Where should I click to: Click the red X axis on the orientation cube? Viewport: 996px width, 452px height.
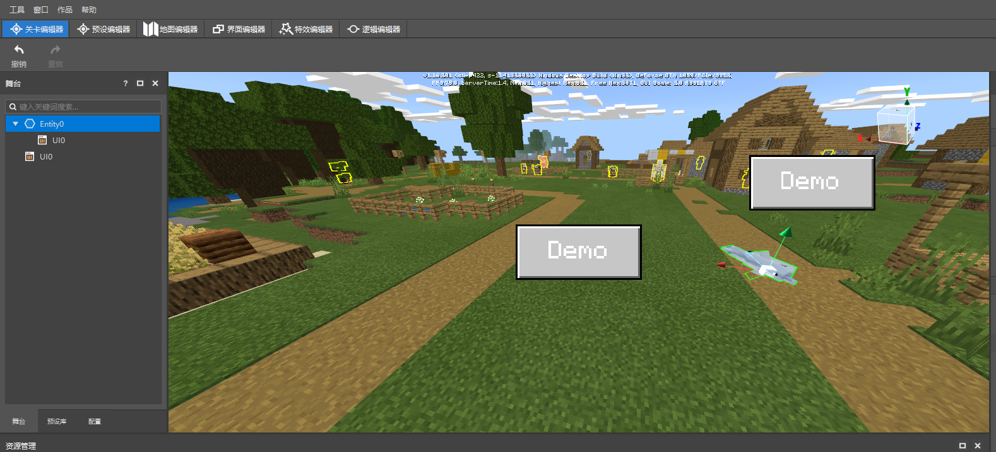pyautogui.click(x=860, y=138)
